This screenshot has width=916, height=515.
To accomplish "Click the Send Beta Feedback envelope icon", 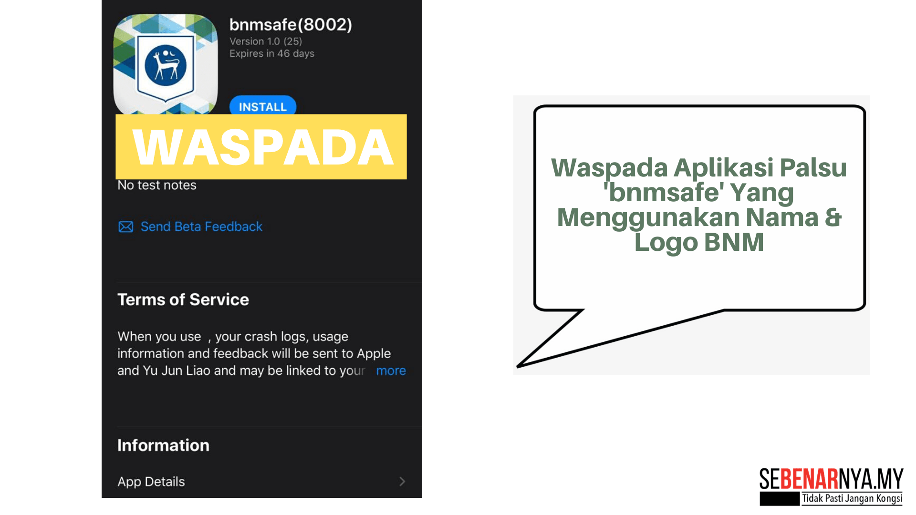I will coord(126,227).
